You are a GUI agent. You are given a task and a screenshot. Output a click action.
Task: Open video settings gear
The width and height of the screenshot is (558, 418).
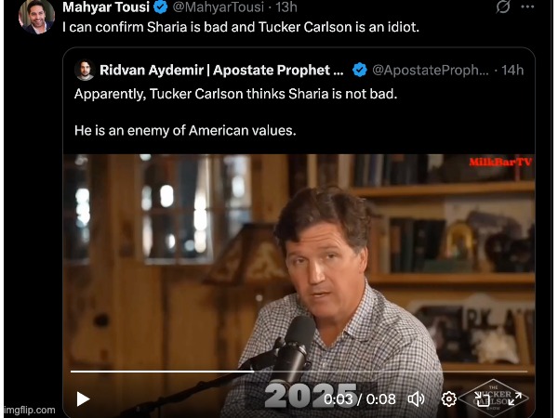point(449,399)
